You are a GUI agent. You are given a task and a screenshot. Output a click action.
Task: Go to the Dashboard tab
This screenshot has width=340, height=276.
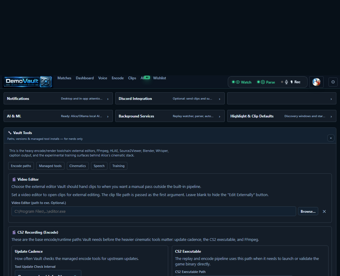[x=85, y=78]
